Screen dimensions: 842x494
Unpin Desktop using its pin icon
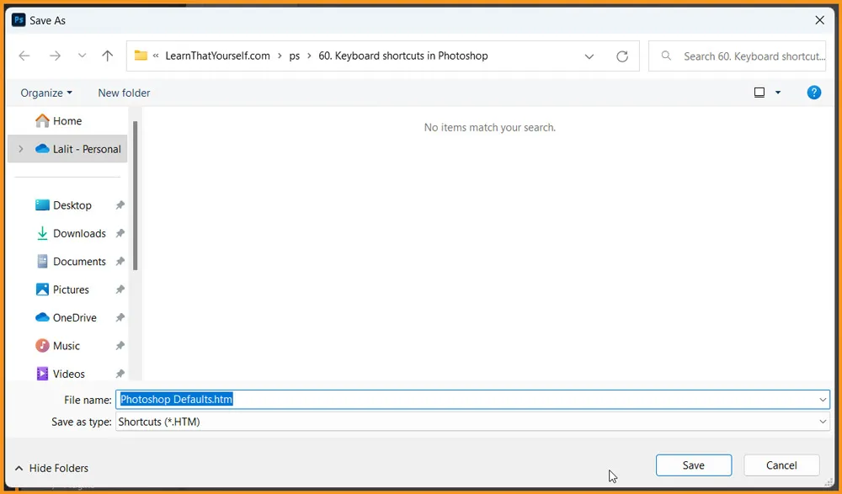pyautogui.click(x=120, y=205)
